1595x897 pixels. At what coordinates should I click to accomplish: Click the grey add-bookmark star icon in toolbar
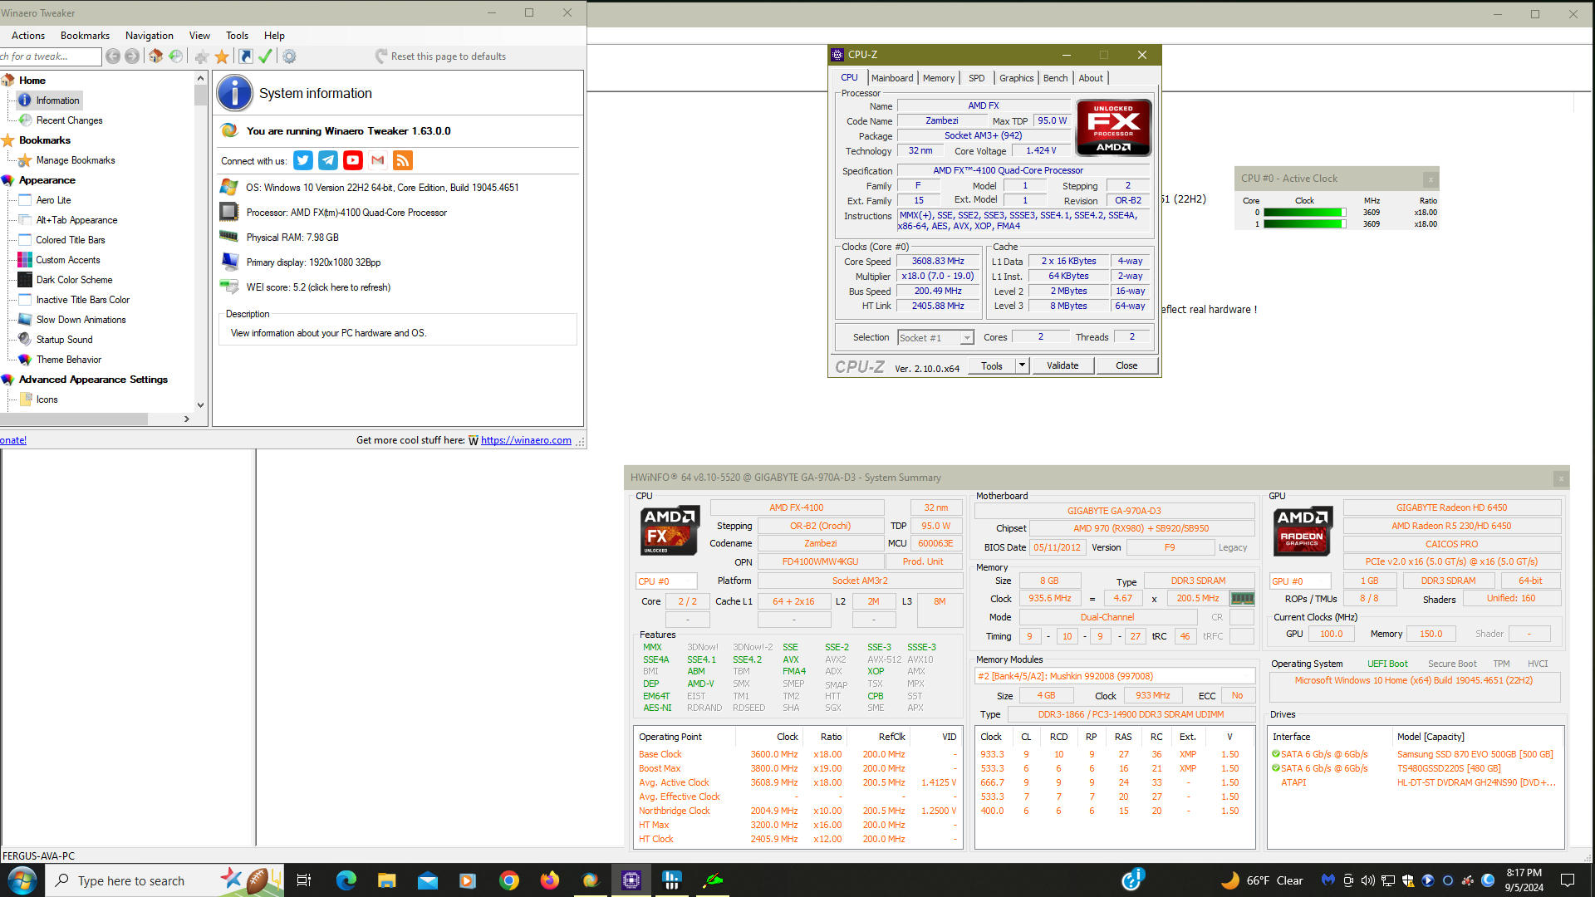click(x=202, y=56)
